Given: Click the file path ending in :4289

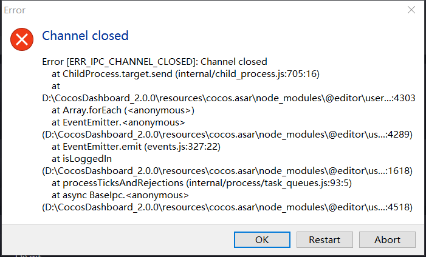Looking at the screenshot, I should pyautogui.click(x=227, y=135).
